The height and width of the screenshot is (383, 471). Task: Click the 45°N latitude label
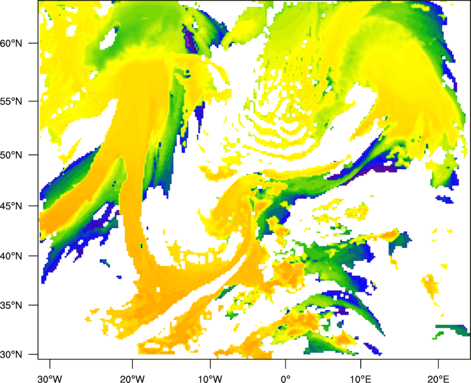tap(11, 206)
